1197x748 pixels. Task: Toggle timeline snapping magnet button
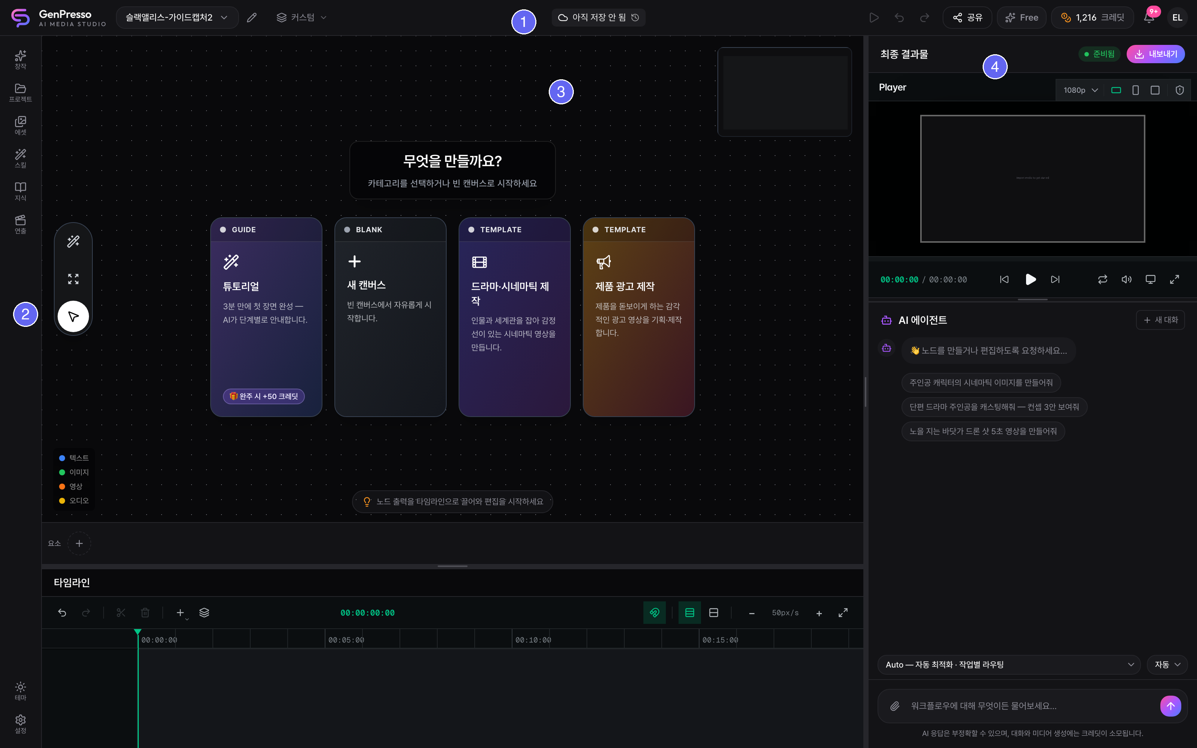(x=654, y=613)
